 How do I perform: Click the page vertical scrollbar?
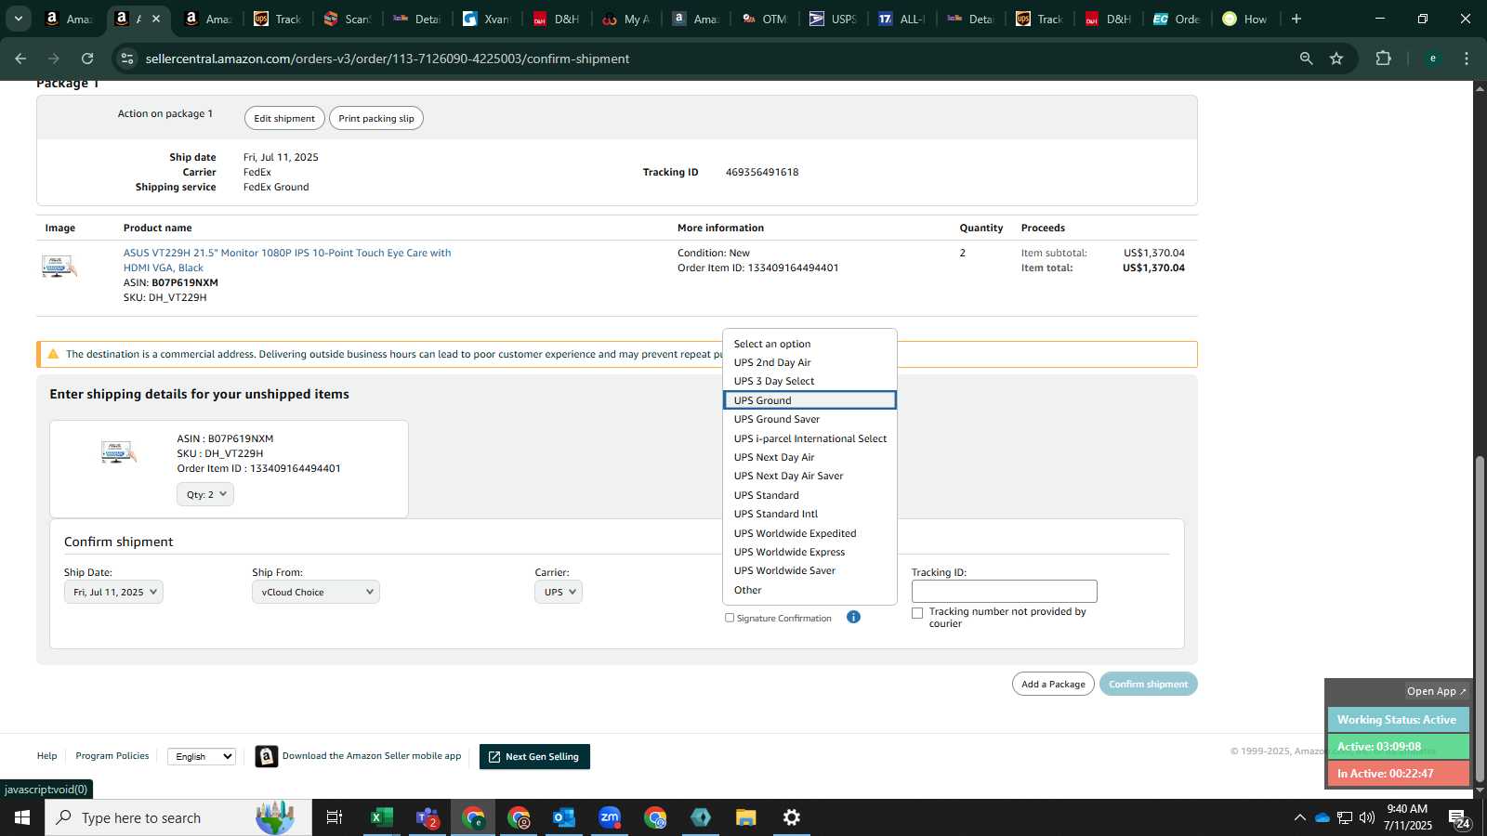tap(1480, 620)
